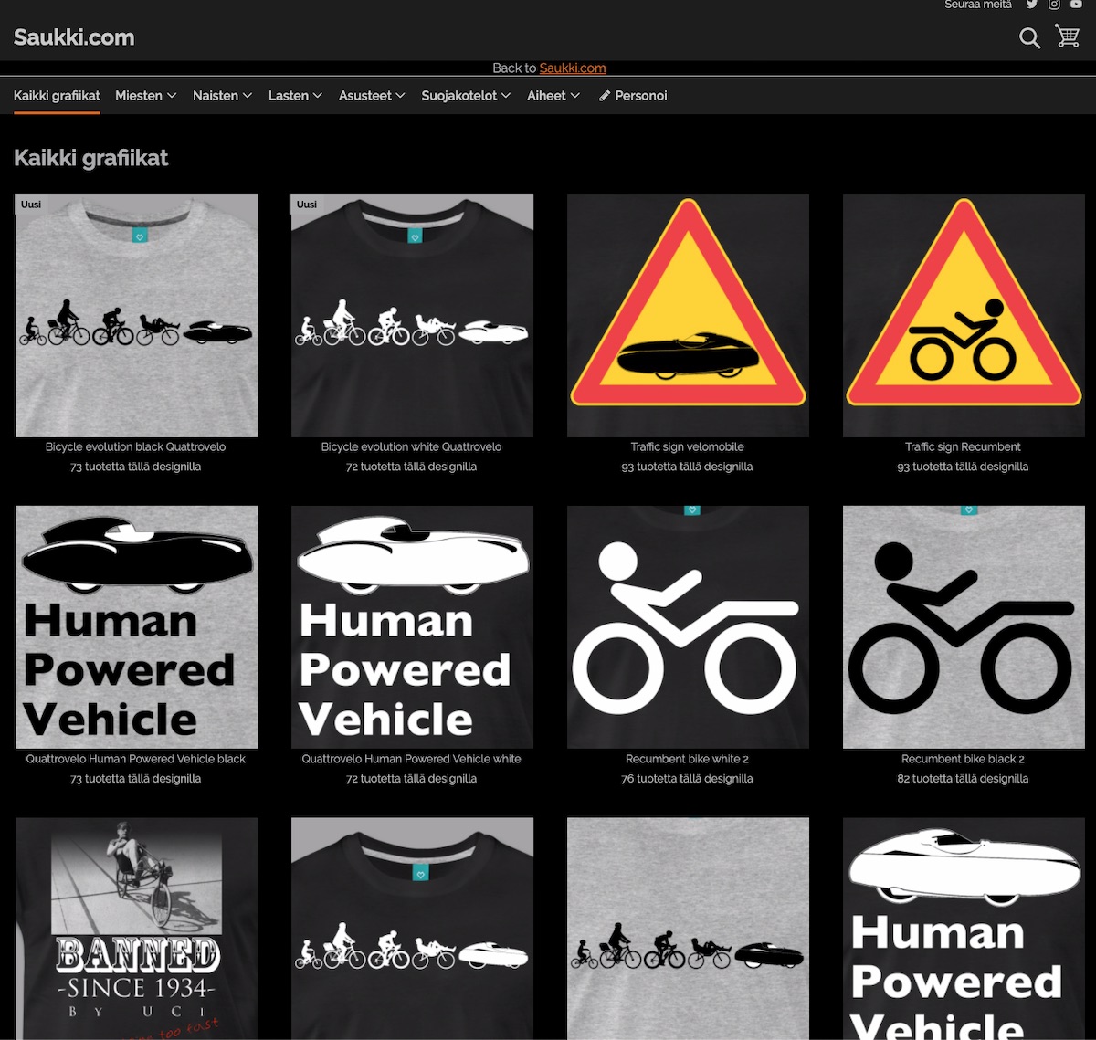The image size is (1096, 1040).
Task: Open Bicycle evolution black Quattrovelo thumbnail
Action: click(137, 316)
